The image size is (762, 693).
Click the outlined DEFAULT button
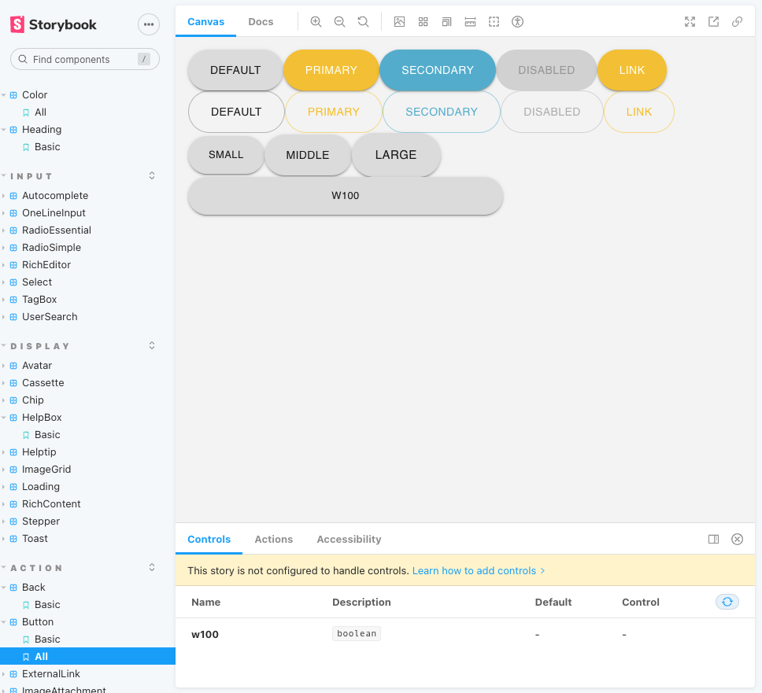click(x=236, y=112)
